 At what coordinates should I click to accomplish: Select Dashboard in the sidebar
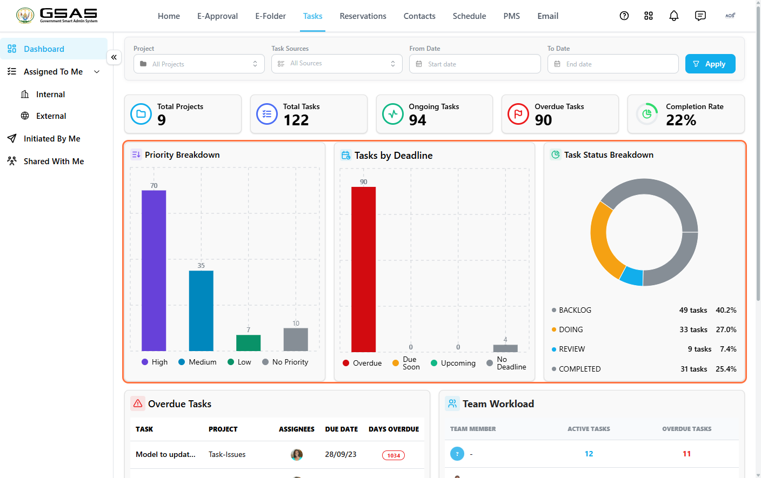tap(54, 49)
